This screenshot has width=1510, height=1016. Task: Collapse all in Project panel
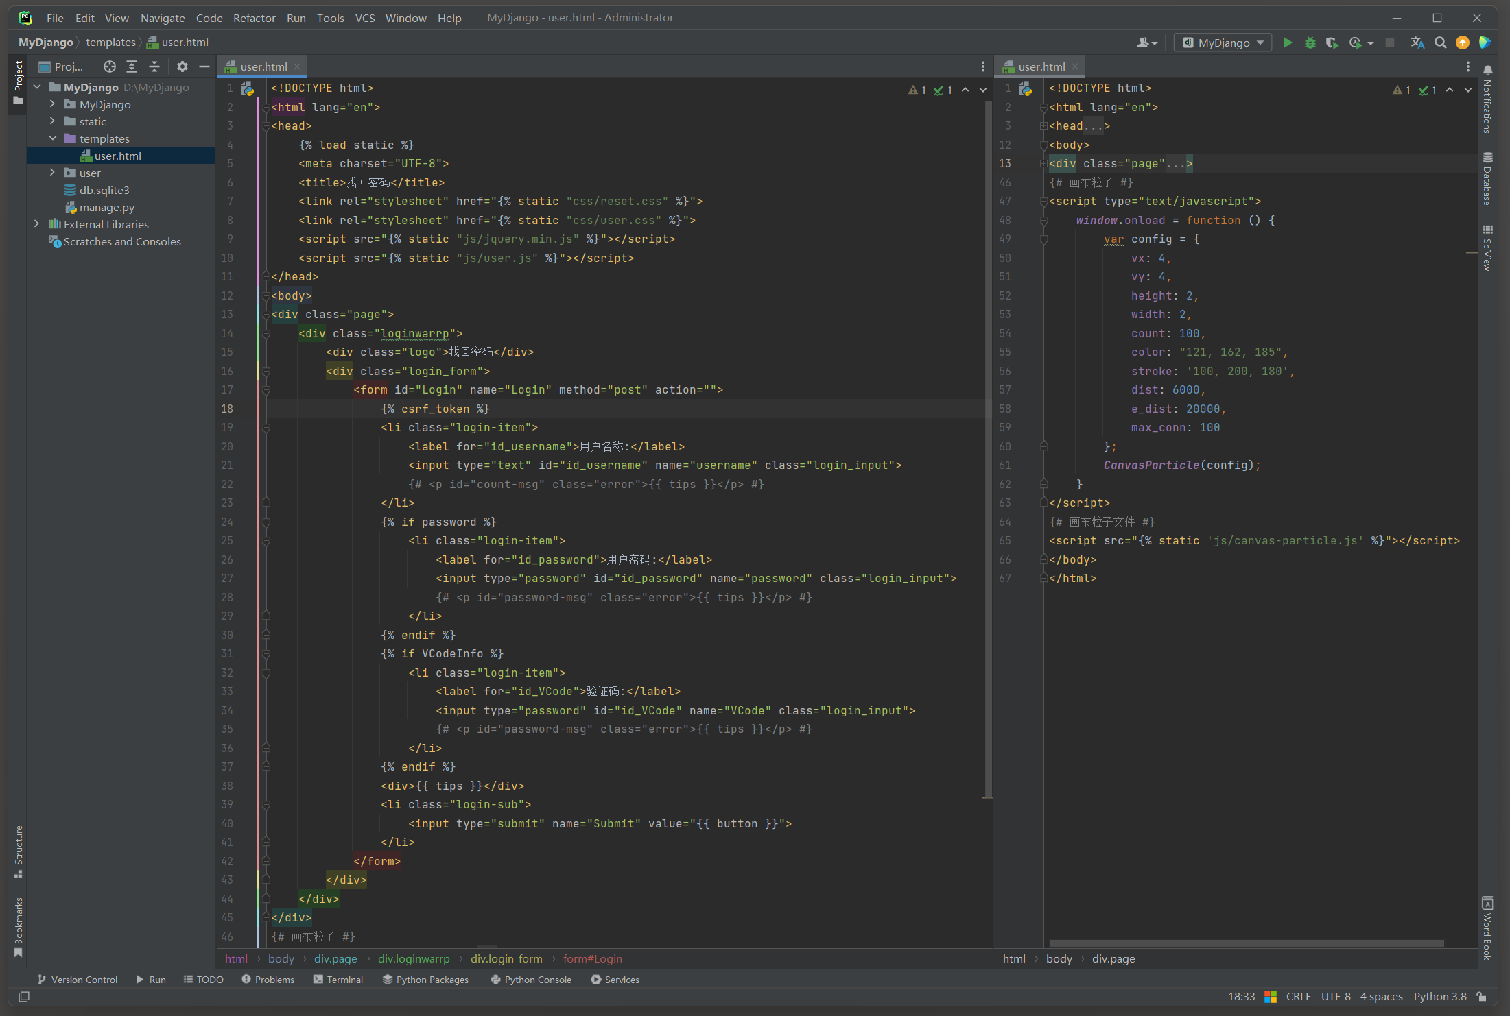[154, 66]
